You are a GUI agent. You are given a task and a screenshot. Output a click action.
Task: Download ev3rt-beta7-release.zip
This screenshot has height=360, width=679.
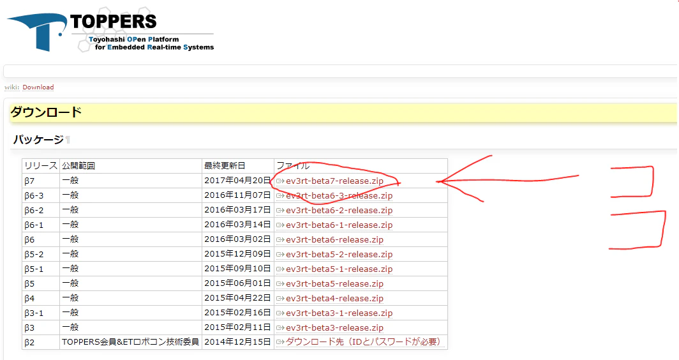(x=334, y=181)
